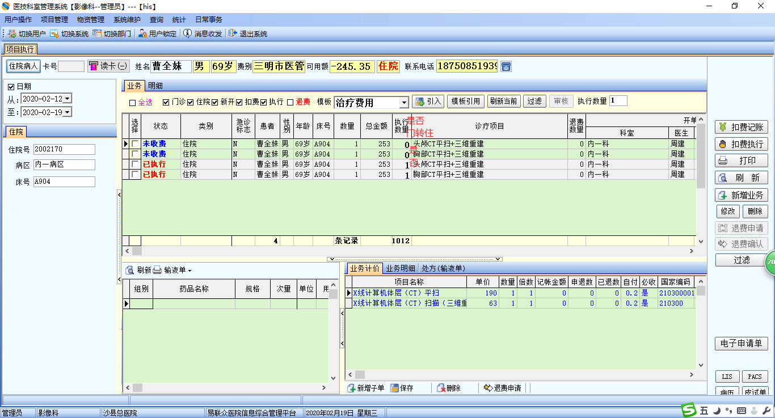Switch to the 明细 tab
This screenshot has width=775, height=418.
[155, 86]
